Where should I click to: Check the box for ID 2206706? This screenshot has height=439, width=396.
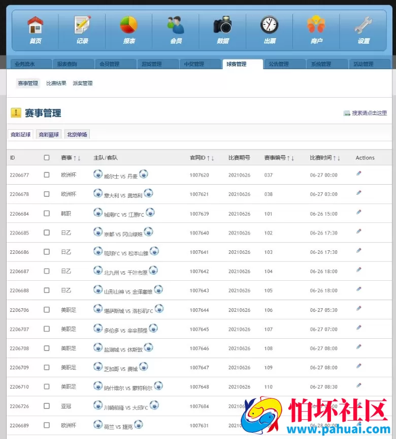click(x=47, y=310)
